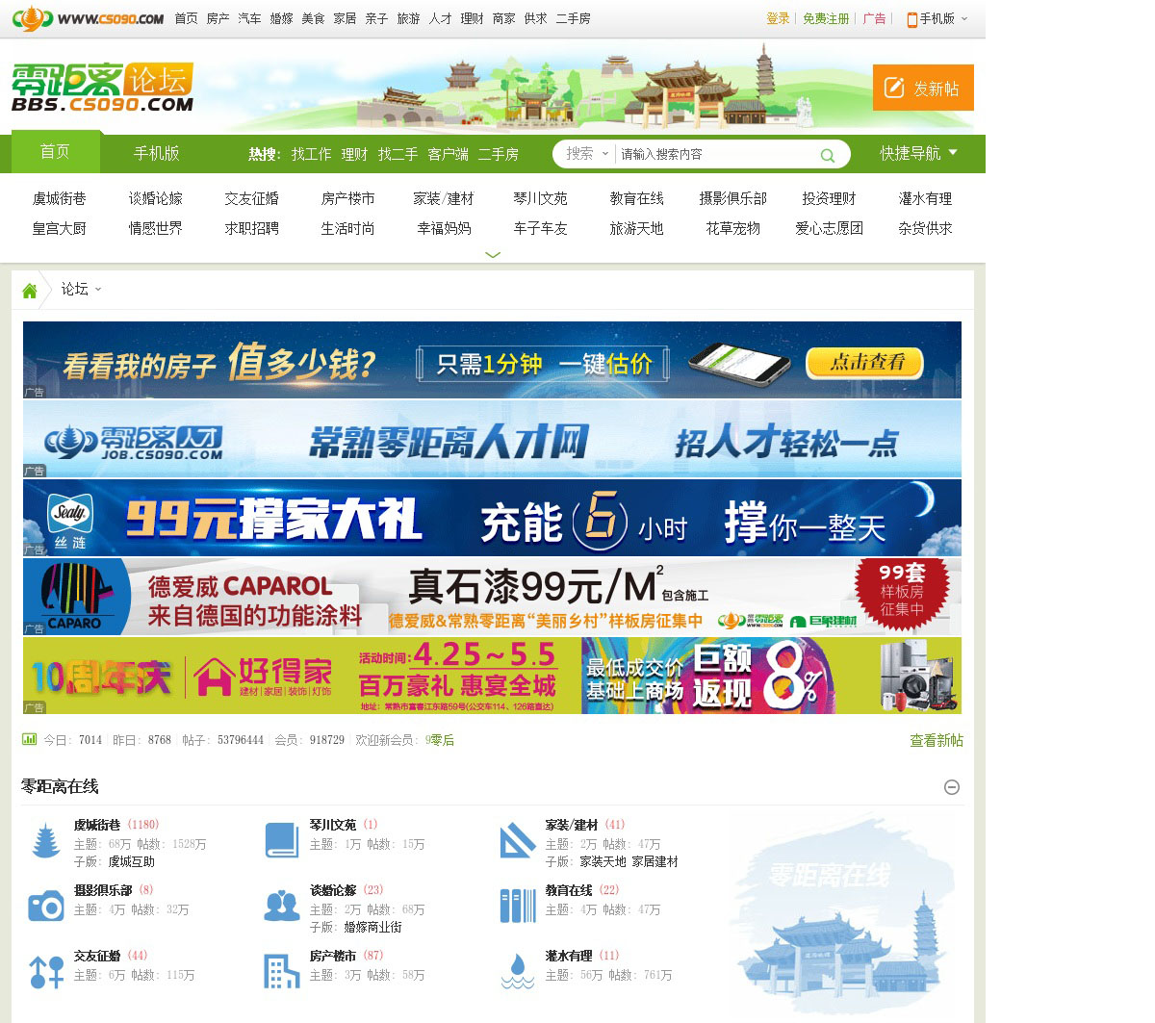The image size is (1155, 1023).
Task: Open 皇宫大厨 category link
Action: 60,228
